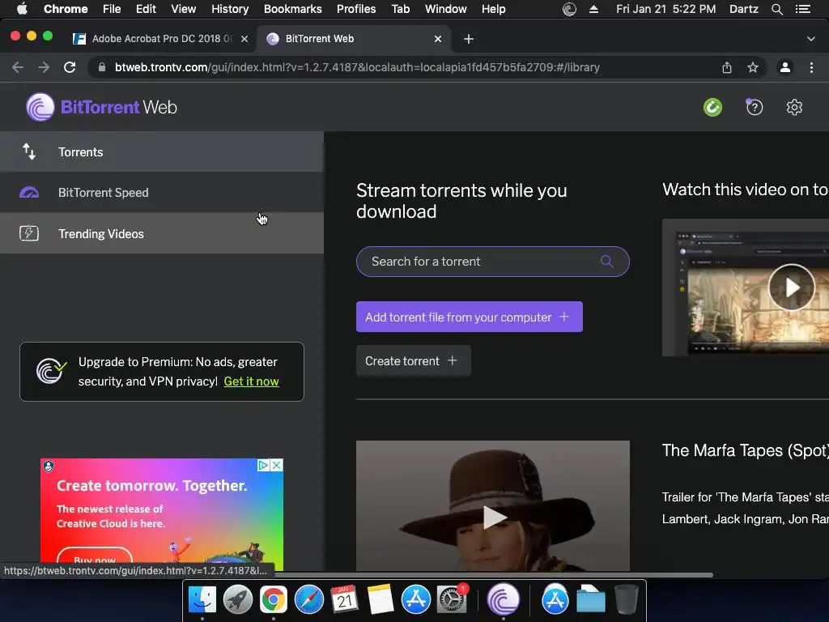Open the History menu
The image size is (829, 622).
[230, 9]
